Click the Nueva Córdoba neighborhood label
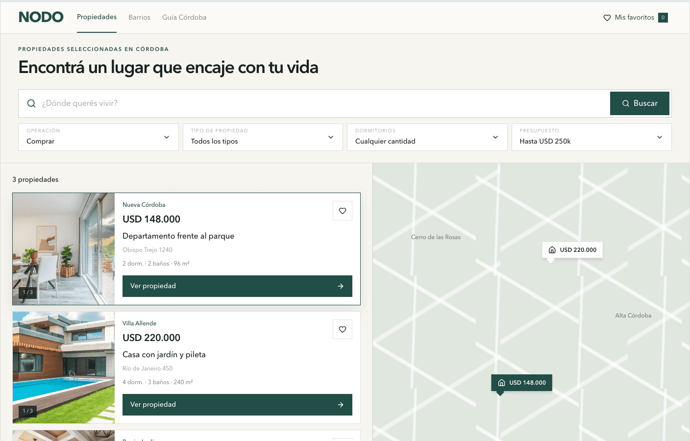690x441 pixels. point(144,205)
